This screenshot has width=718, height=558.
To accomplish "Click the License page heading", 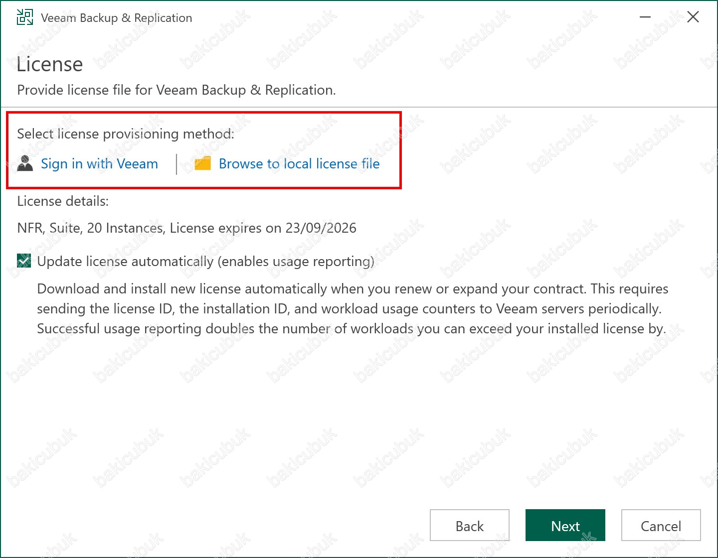I will tap(50, 65).
